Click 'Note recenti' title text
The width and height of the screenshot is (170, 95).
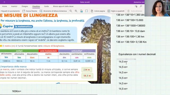(85, 2)
